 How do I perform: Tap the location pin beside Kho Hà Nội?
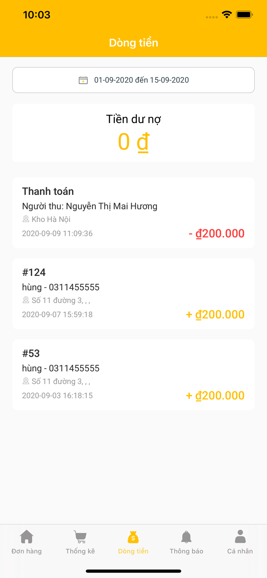[x=26, y=219]
